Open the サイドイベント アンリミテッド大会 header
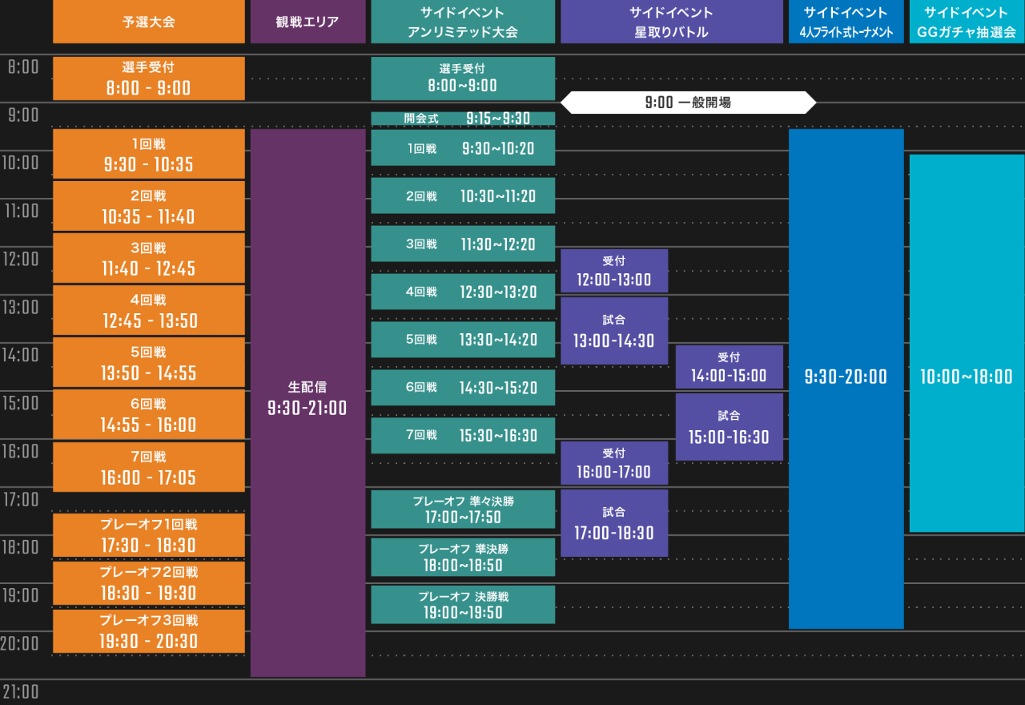Viewport: 1025px width, 705px height. [462, 22]
